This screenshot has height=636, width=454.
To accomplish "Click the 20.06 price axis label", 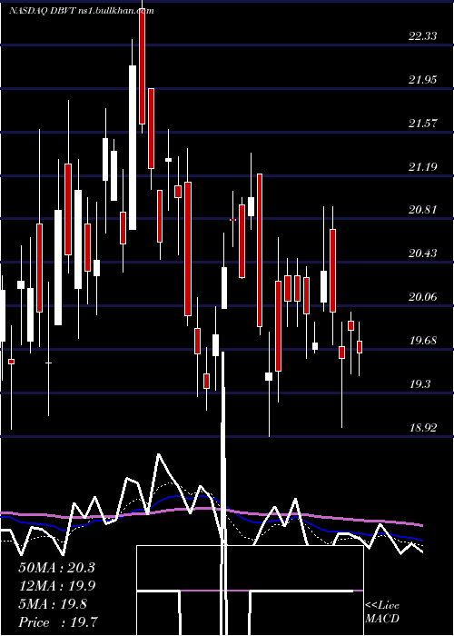I will pos(423,297).
